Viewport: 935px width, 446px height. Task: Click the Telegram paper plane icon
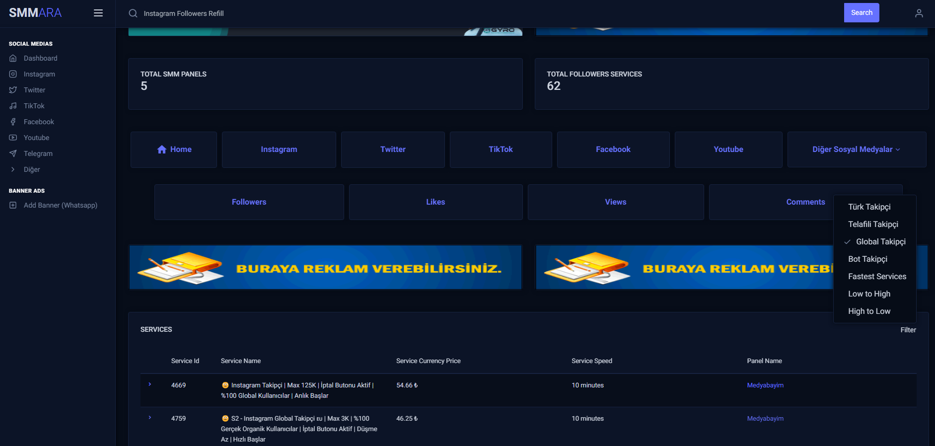point(13,153)
